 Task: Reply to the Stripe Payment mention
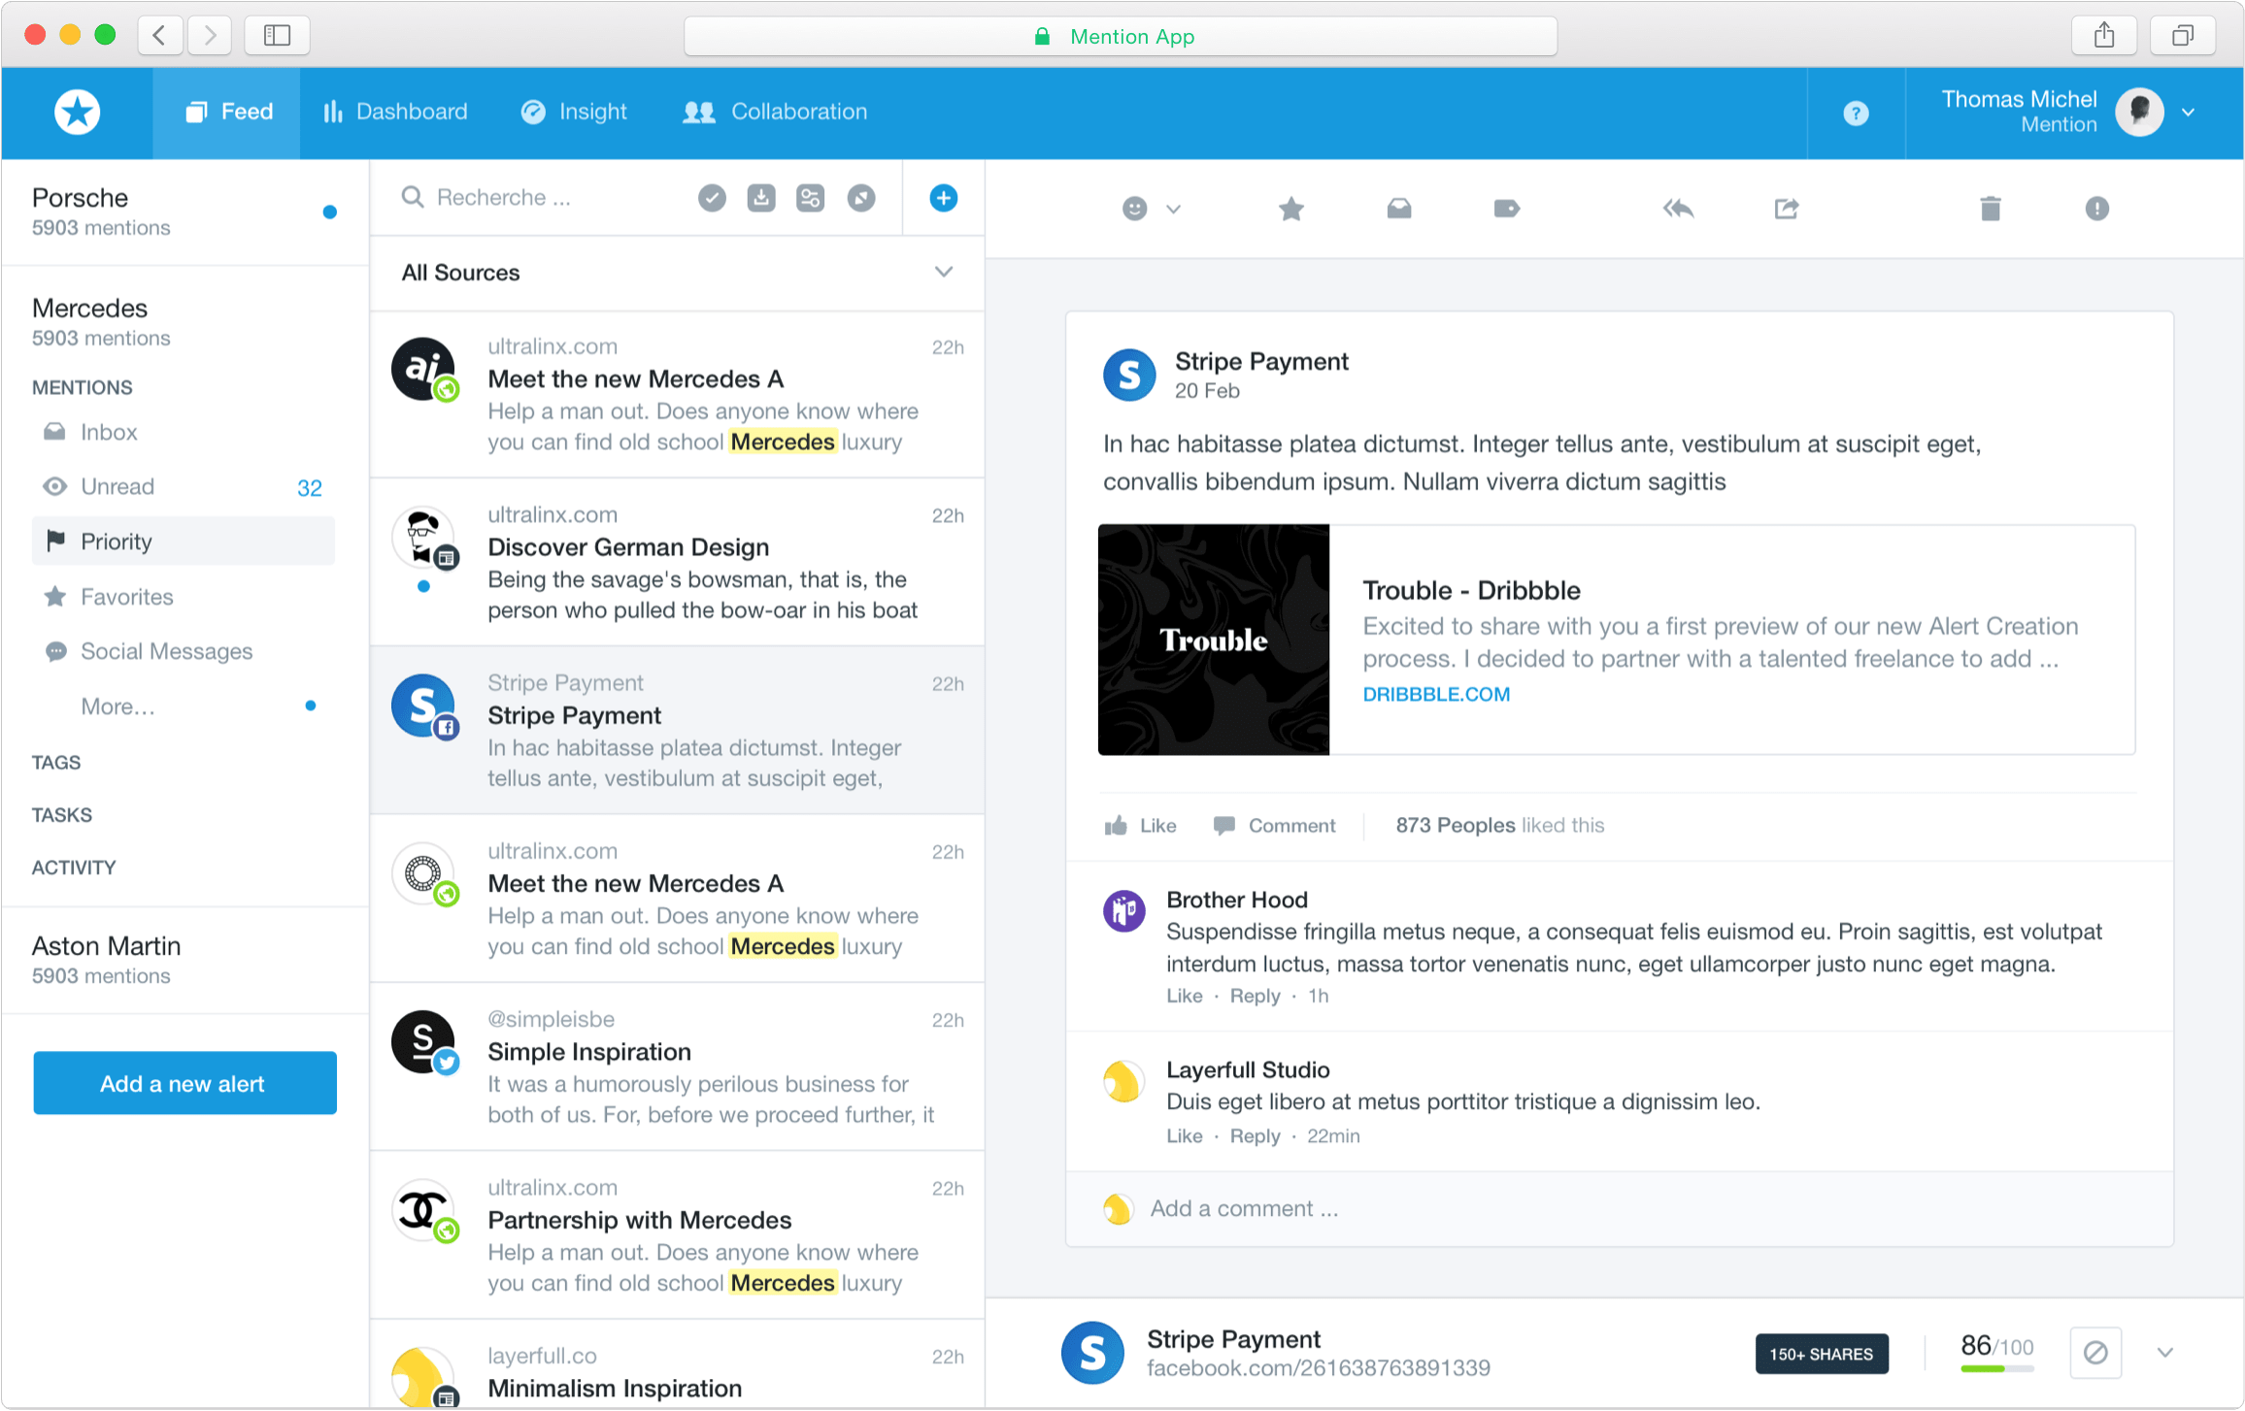coord(1679,209)
